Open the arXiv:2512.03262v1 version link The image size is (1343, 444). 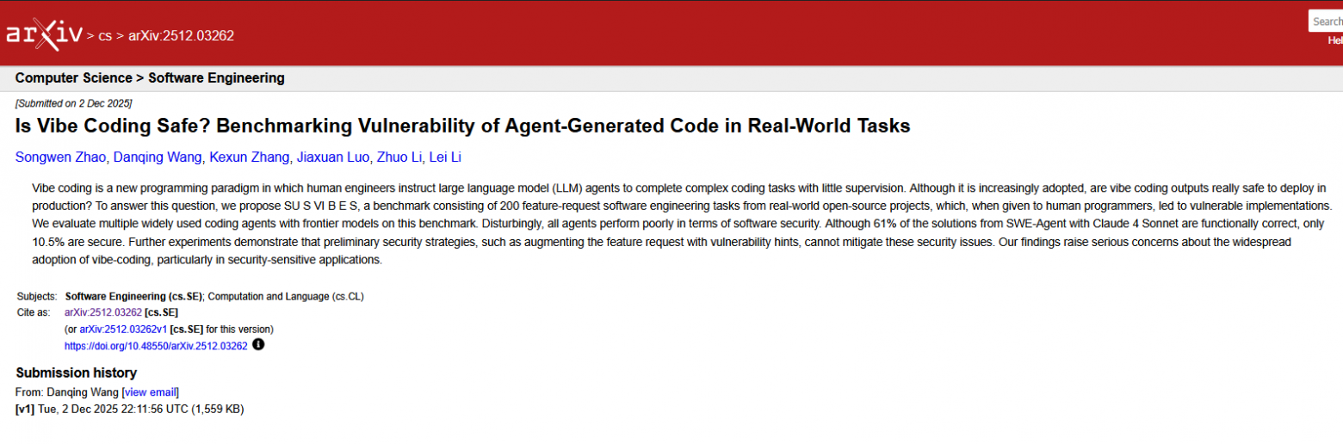(123, 329)
